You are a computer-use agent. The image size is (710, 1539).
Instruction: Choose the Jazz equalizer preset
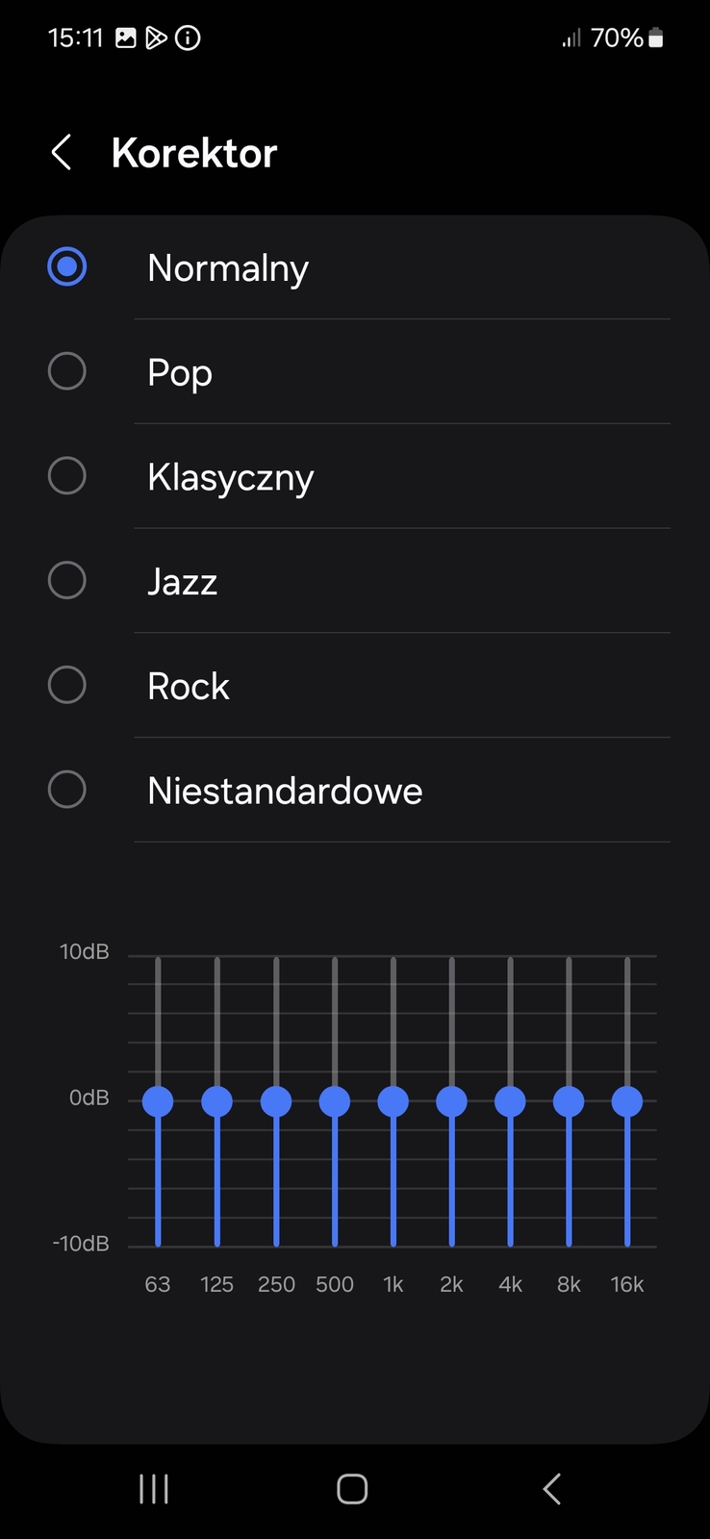pyautogui.click(x=67, y=581)
